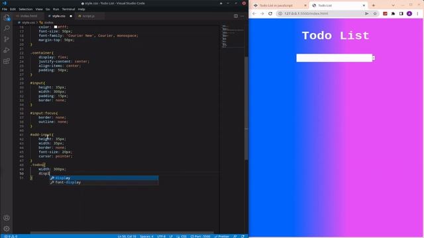Open the File menu

pos(5,9)
